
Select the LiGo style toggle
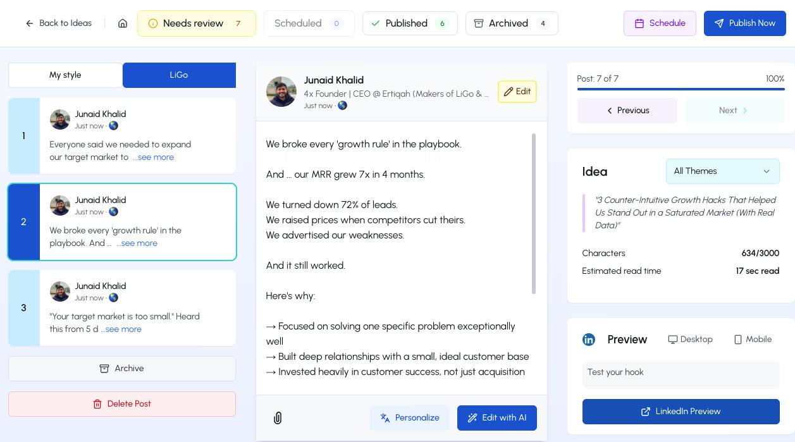[x=179, y=75]
